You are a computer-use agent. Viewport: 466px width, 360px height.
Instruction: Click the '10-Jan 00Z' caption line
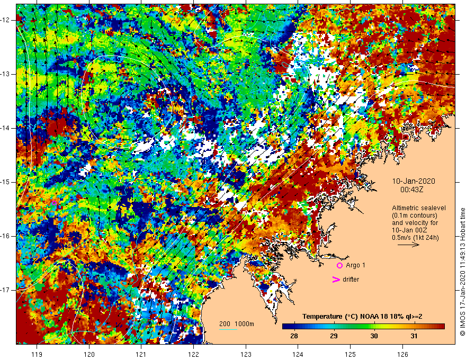[x=410, y=230]
